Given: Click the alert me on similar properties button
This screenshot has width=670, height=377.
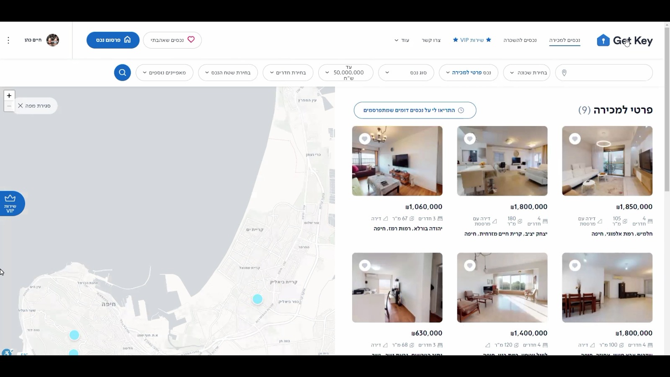Looking at the screenshot, I should (x=415, y=110).
